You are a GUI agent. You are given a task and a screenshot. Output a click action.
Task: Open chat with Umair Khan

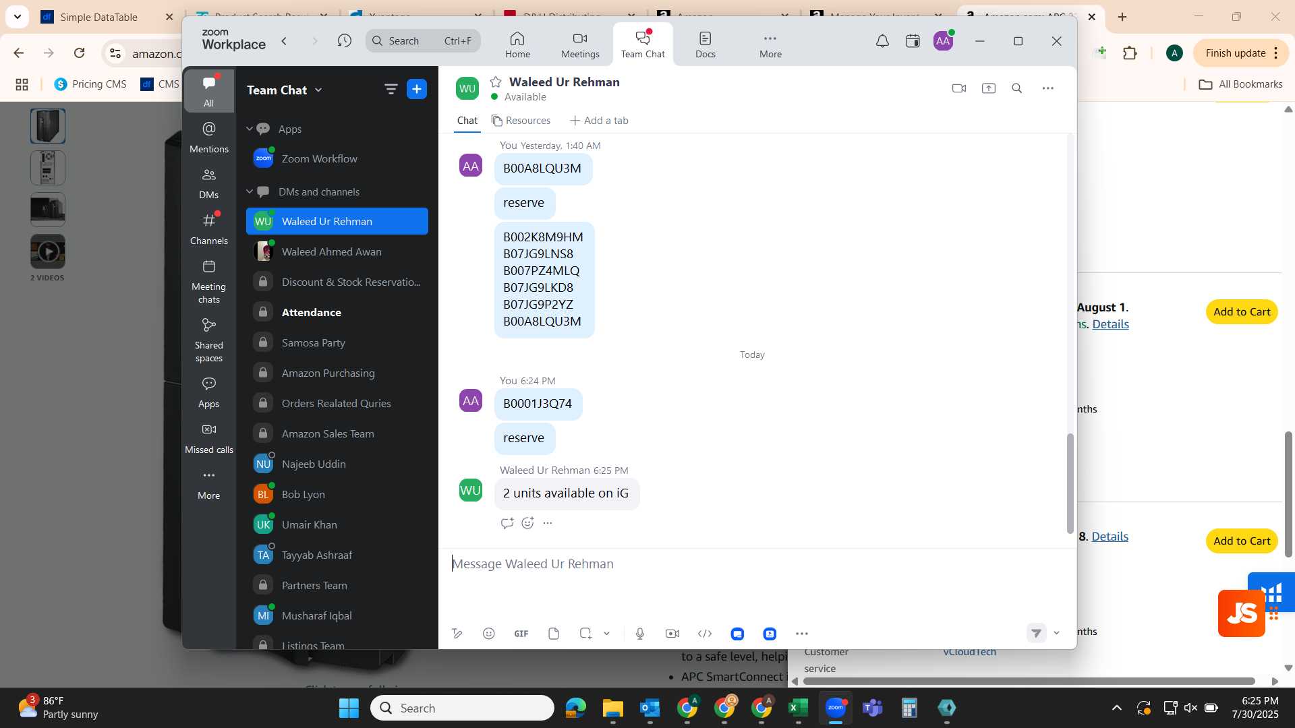337,525
